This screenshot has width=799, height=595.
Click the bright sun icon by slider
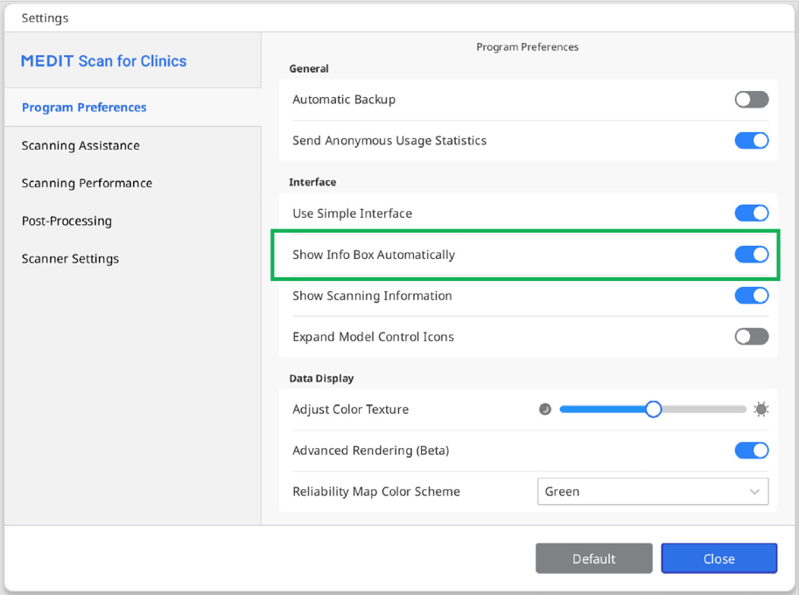761,409
